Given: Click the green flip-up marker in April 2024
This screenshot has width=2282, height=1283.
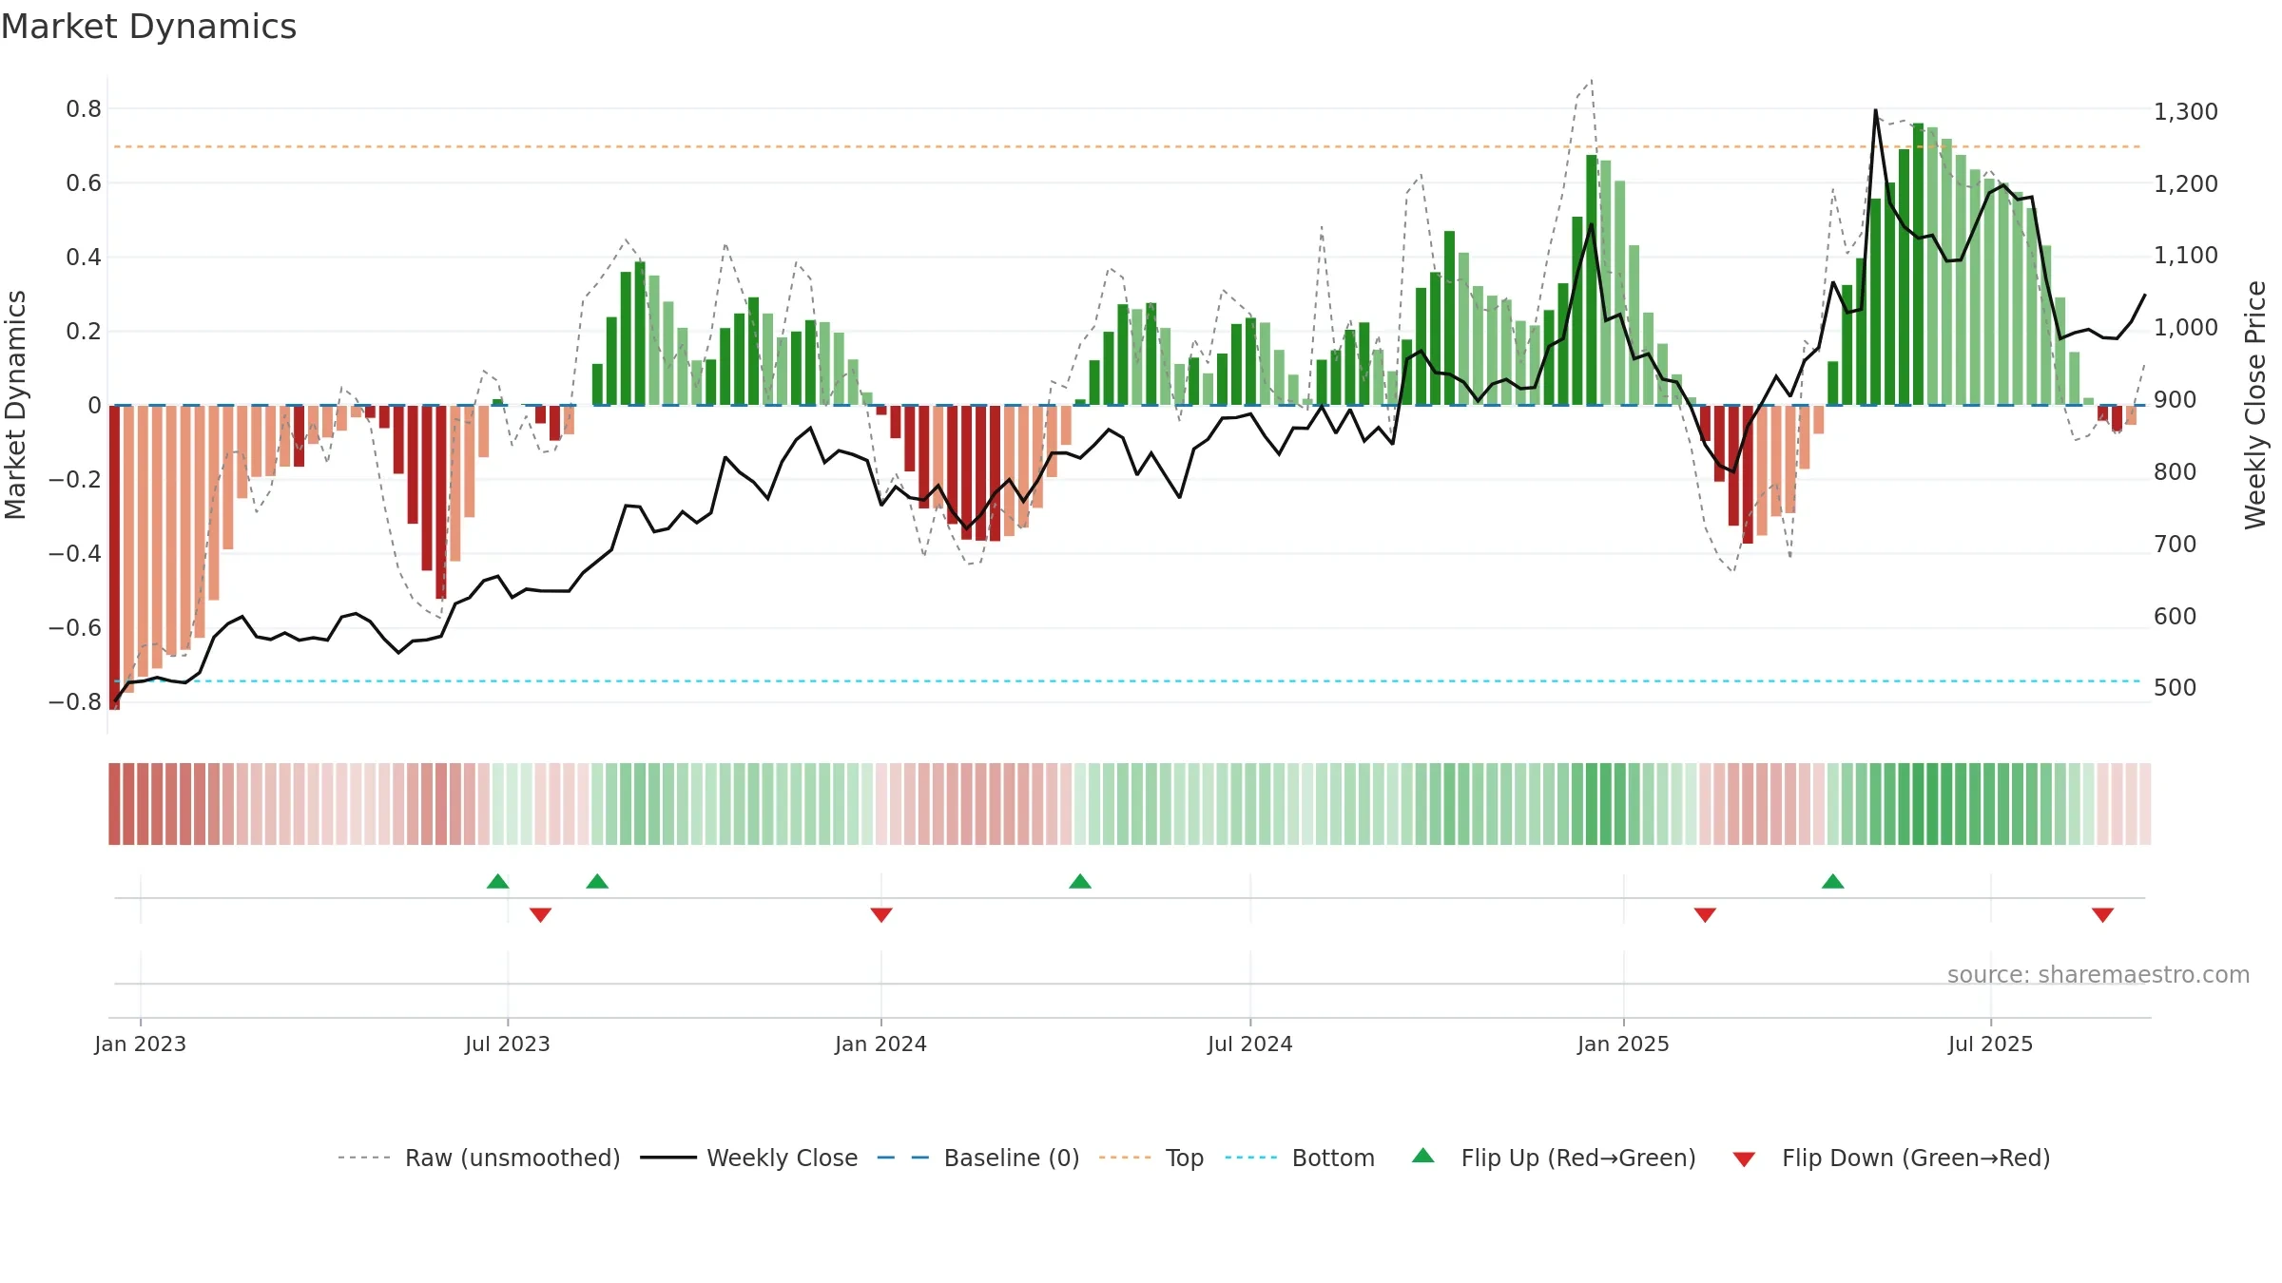Looking at the screenshot, I should tap(1080, 881).
